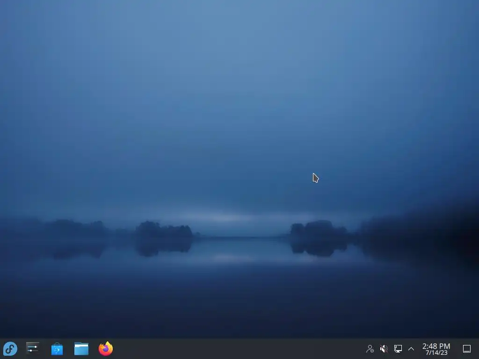Click the Show Desktop button
479x359 pixels.
point(467,349)
